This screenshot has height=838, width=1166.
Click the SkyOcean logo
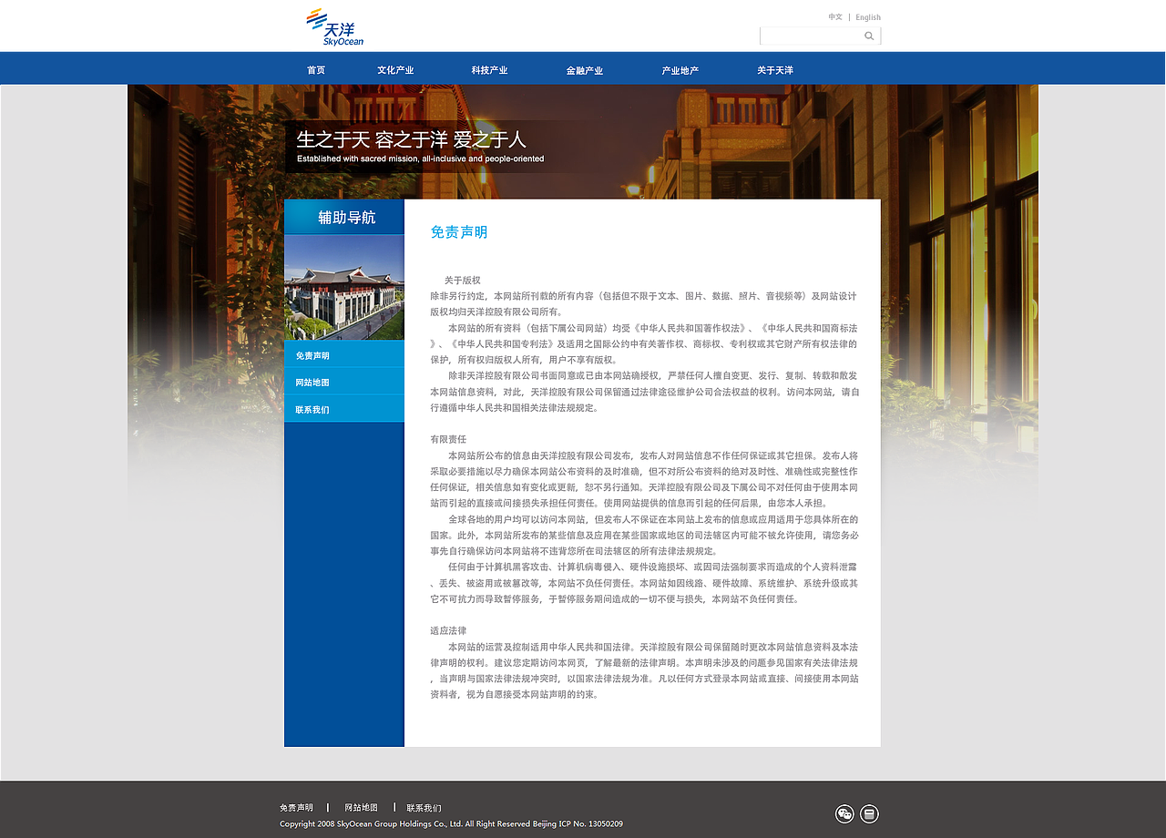tap(335, 26)
